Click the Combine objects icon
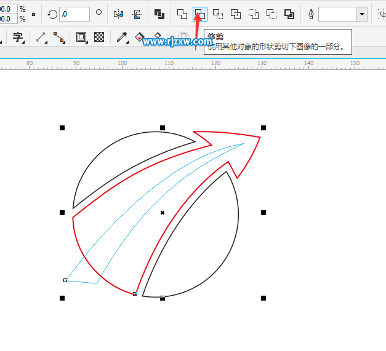386x351 pixels. pos(159,14)
